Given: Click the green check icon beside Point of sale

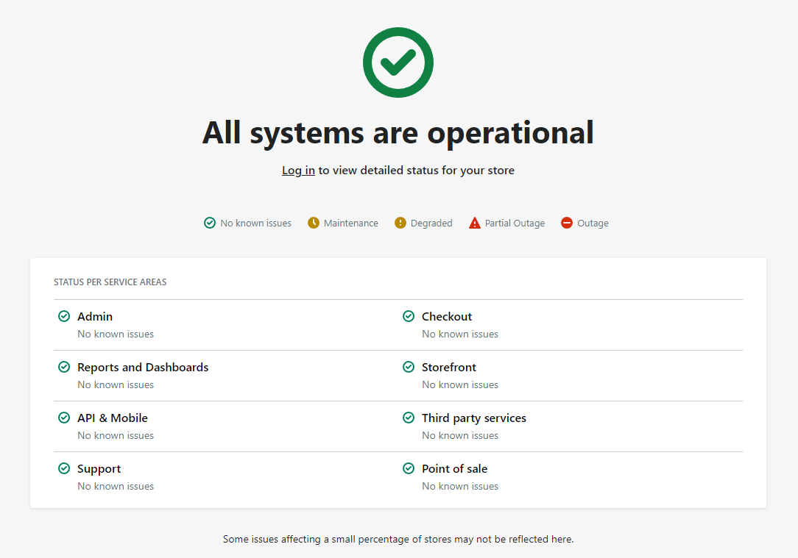Looking at the screenshot, I should (x=408, y=468).
